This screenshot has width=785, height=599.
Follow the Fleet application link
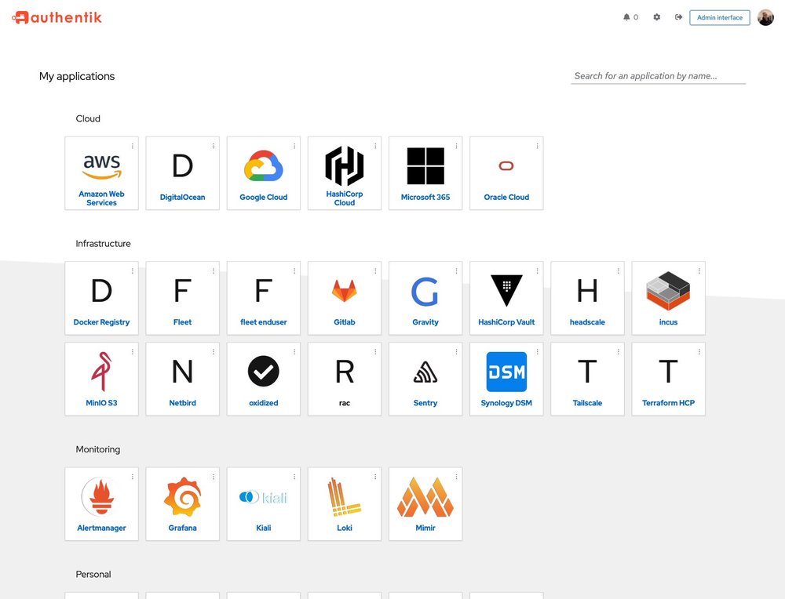[x=182, y=322]
